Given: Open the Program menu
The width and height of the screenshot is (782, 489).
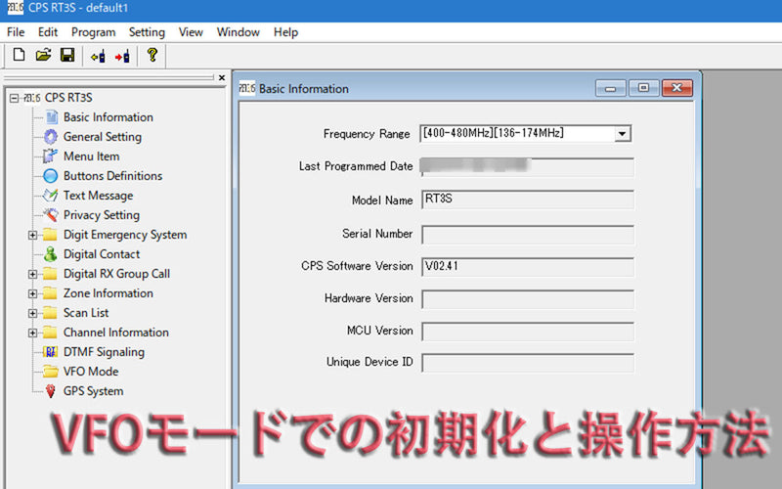Looking at the screenshot, I should (93, 32).
